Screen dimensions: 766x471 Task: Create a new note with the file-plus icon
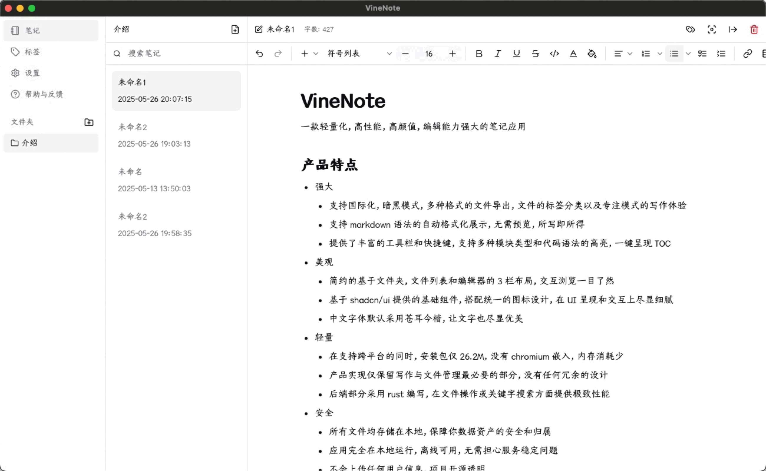pos(235,30)
